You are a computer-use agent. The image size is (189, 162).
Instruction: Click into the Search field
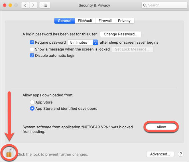click(x=164, y=5)
